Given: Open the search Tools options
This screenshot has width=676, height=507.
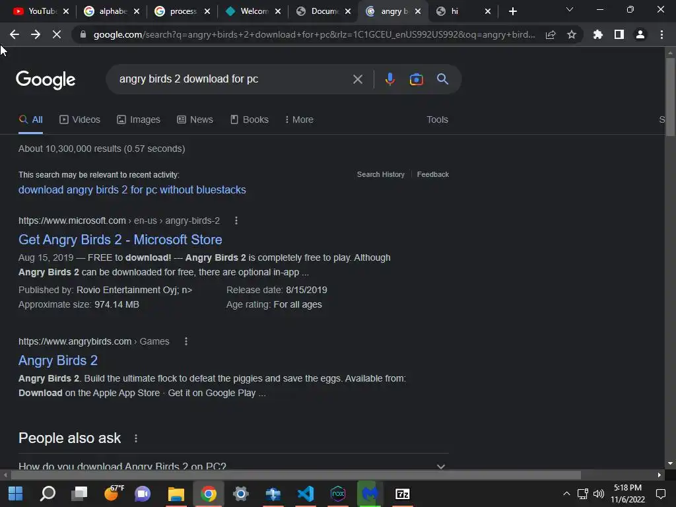Looking at the screenshot, I should pos(437,120).
